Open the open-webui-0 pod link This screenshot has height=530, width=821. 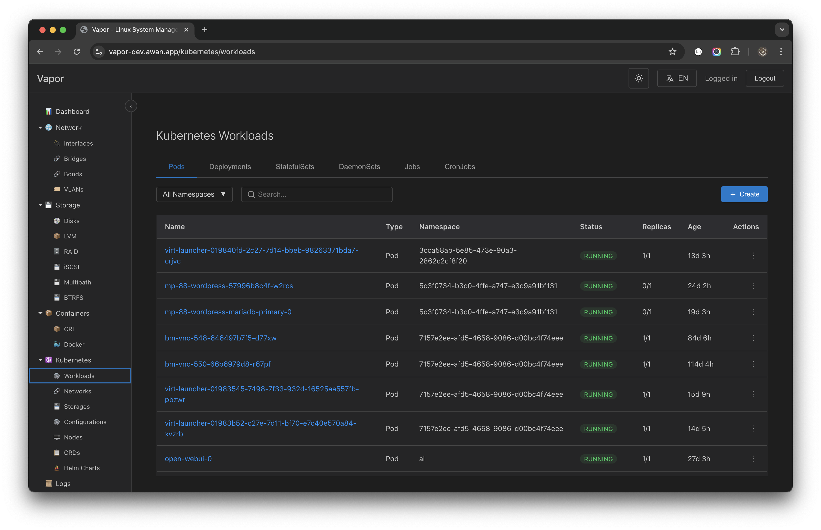(188, 459)
